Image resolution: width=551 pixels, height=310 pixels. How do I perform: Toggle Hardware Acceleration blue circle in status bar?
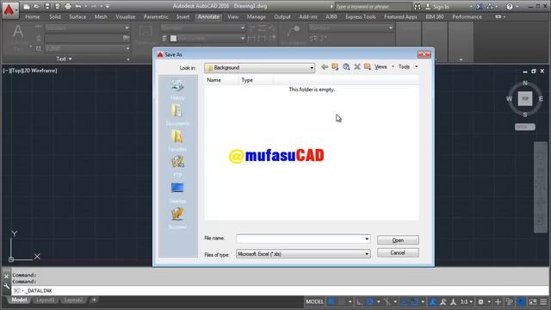522,301
